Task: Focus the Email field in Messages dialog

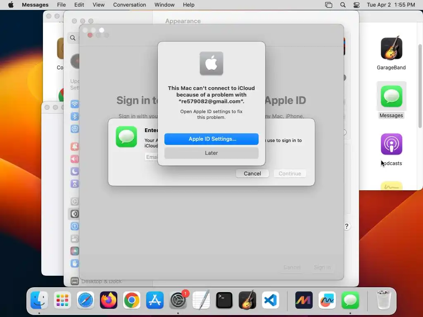Action: pyautogui.click(x=151, y=157)
